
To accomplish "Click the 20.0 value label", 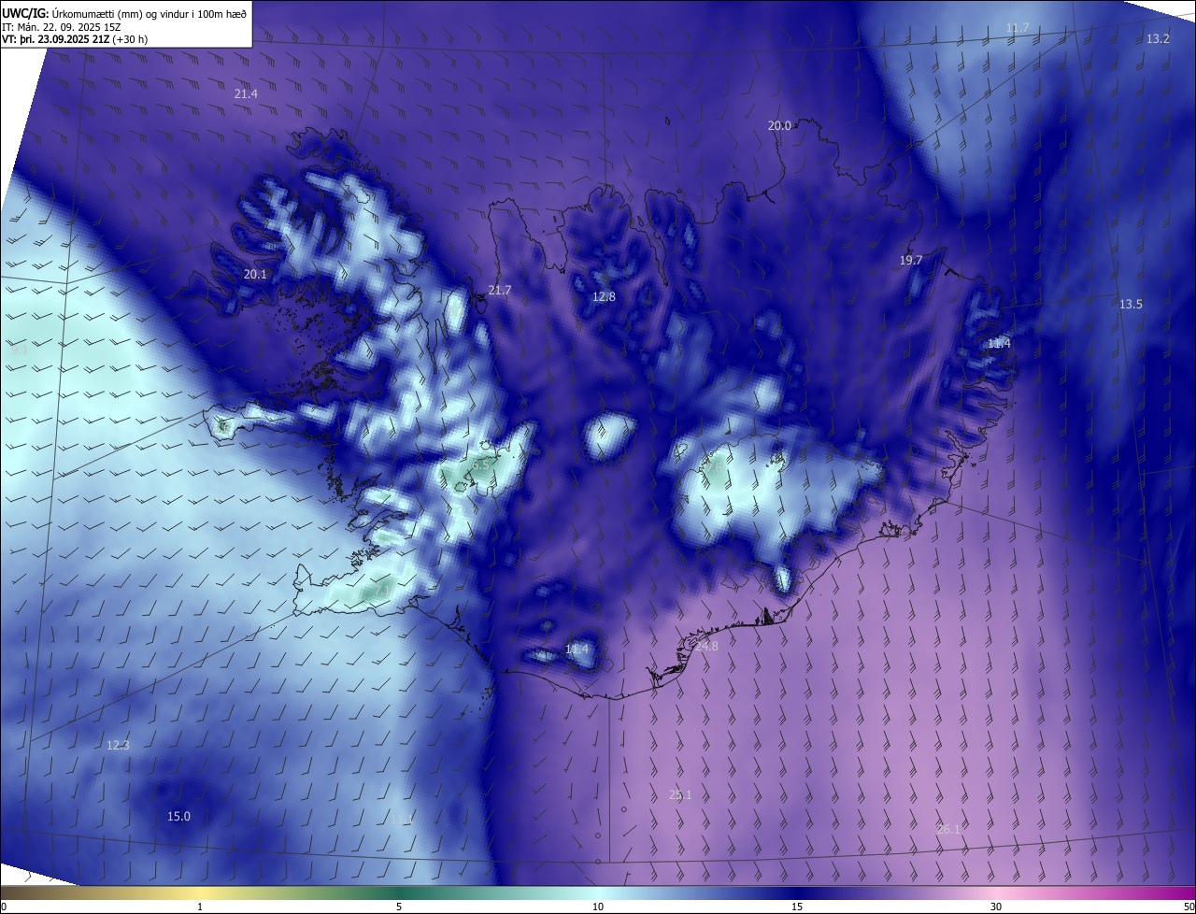I will (x=779, y=126).
